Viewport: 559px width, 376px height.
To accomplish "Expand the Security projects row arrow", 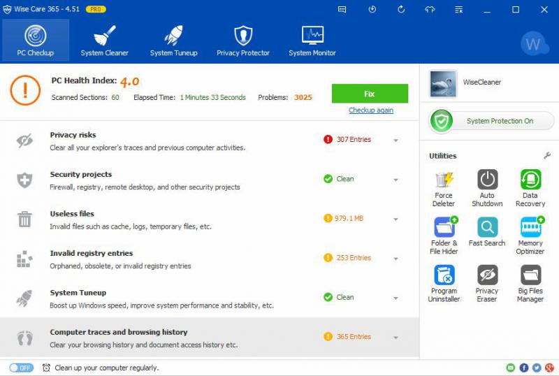I will click(x=395, y=180).
